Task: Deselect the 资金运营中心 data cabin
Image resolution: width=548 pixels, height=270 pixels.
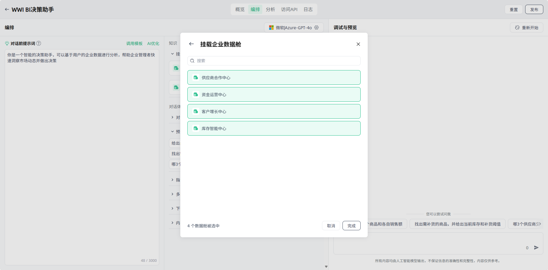Action: click(274, 94)
